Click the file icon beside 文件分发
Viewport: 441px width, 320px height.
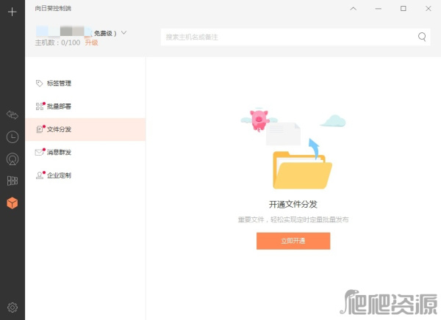(x=40, y=129)
